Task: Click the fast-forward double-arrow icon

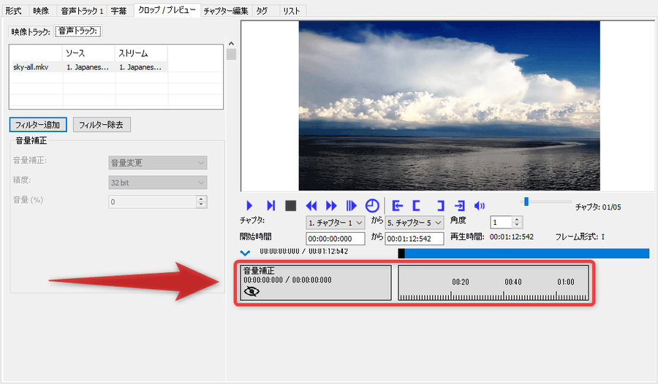Action: (x=331, y=205)
